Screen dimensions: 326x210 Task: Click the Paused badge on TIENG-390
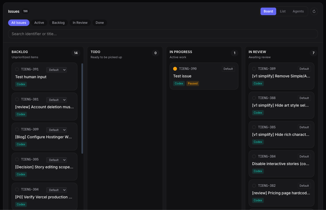(x=193, y=83)
